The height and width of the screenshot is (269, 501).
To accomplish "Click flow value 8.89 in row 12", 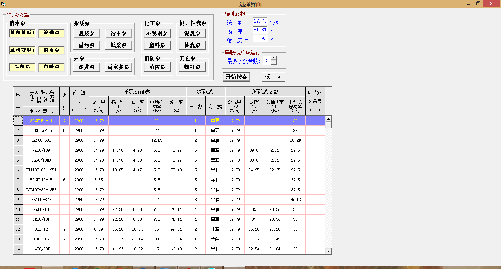I will [99, 229].
